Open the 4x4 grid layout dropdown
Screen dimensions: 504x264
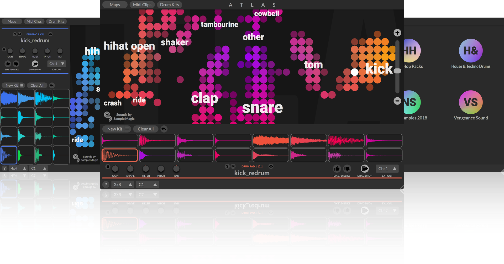click(18, 168)
